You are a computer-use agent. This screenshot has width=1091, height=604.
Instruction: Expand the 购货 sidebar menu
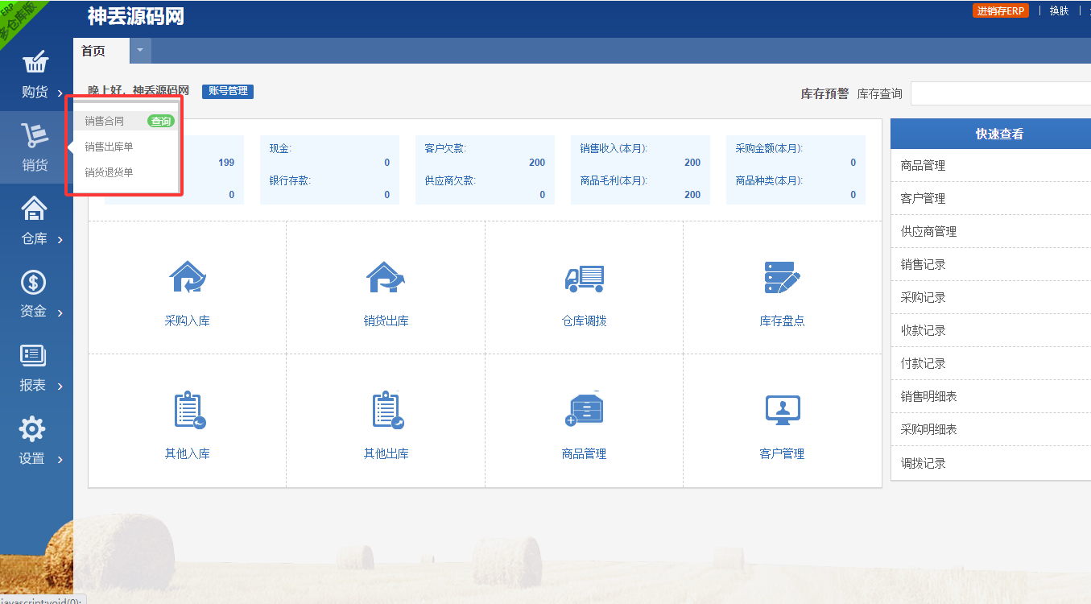[35, 77]
